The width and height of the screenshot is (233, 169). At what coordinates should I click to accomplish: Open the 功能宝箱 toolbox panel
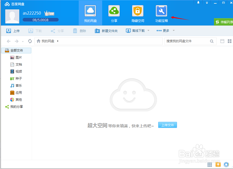pos(161,13)
